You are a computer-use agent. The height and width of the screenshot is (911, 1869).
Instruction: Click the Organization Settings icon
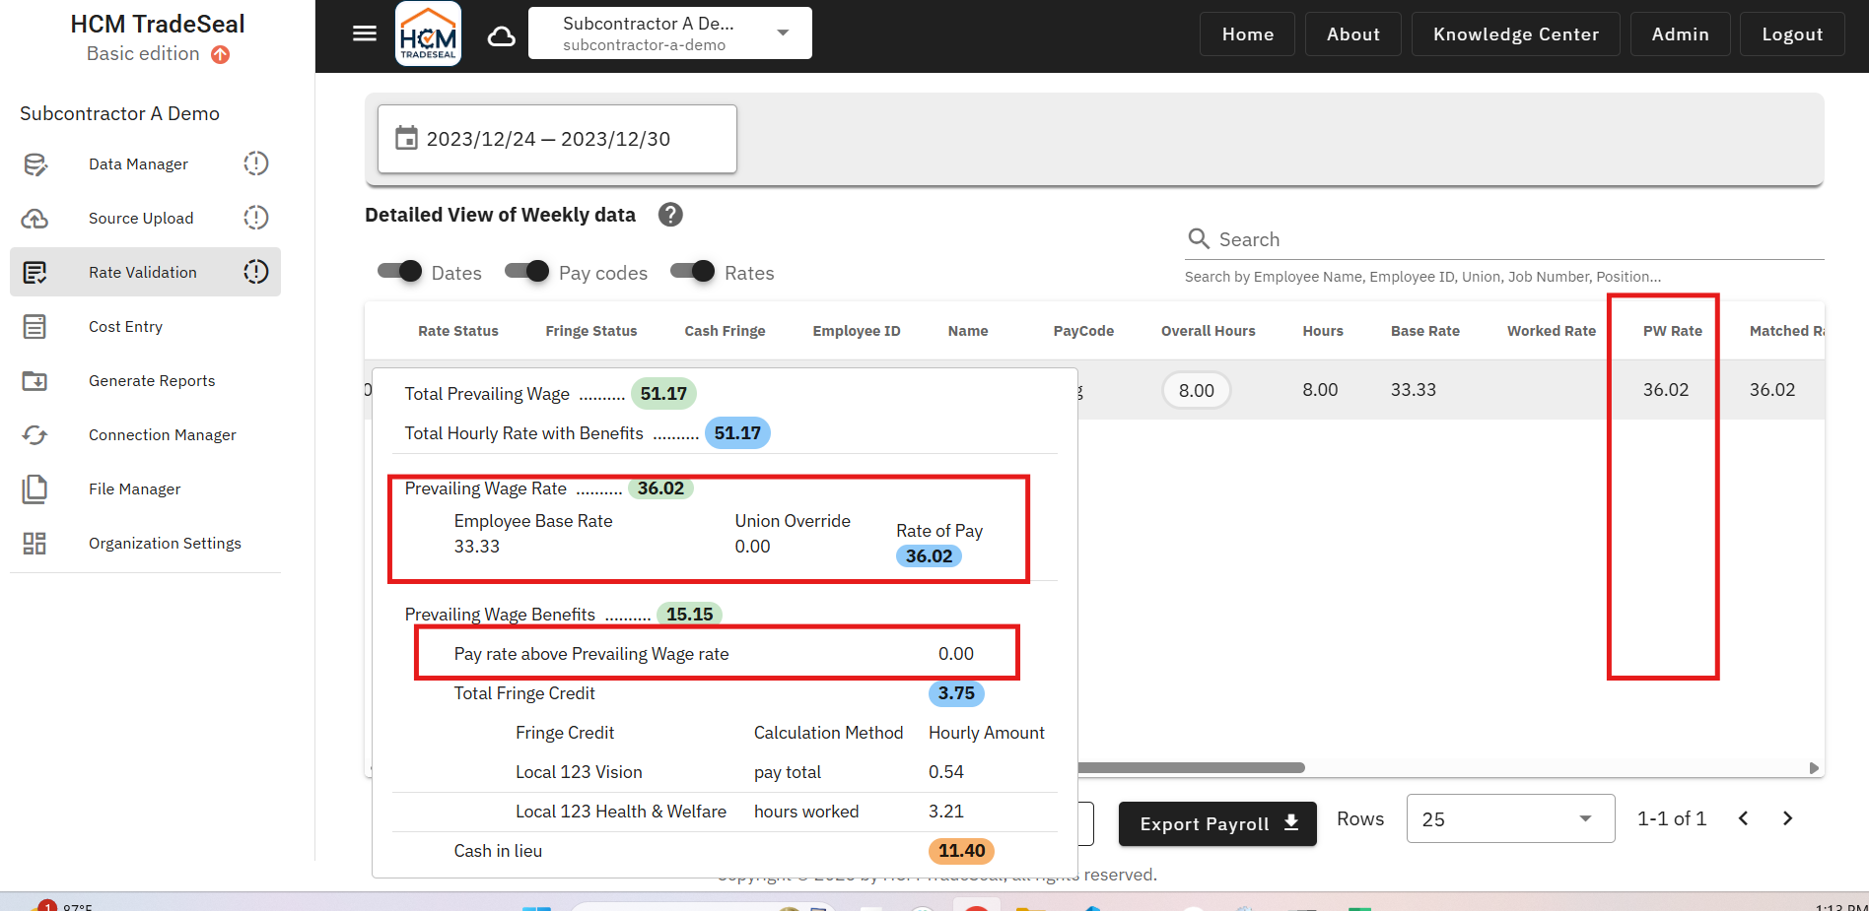(35, 544)
